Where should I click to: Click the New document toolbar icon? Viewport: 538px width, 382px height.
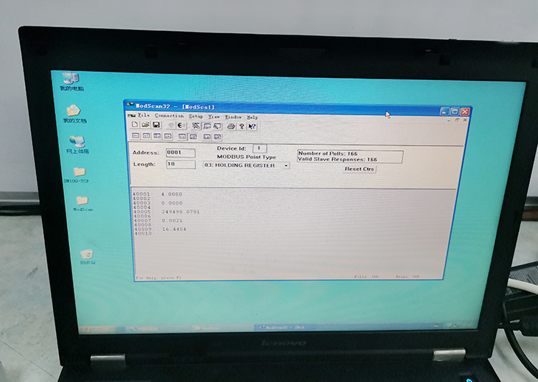click(135, 126)
